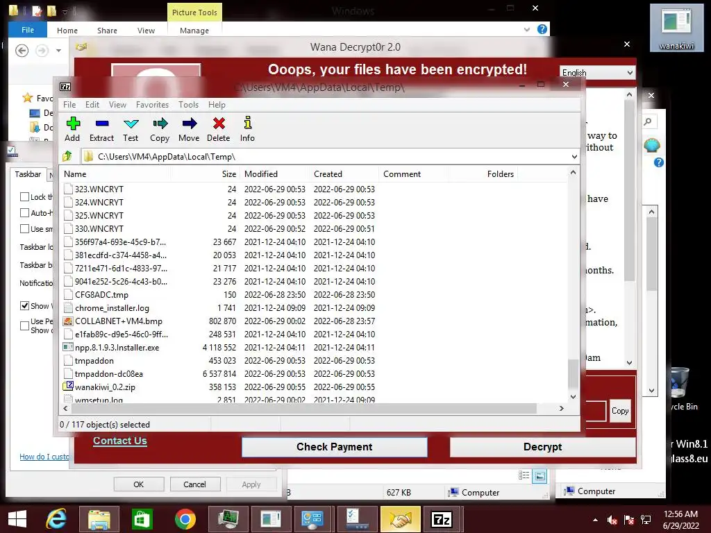Click the Action Center flag tray icon
Screen dimensions: 711x533
click(629, 521)
